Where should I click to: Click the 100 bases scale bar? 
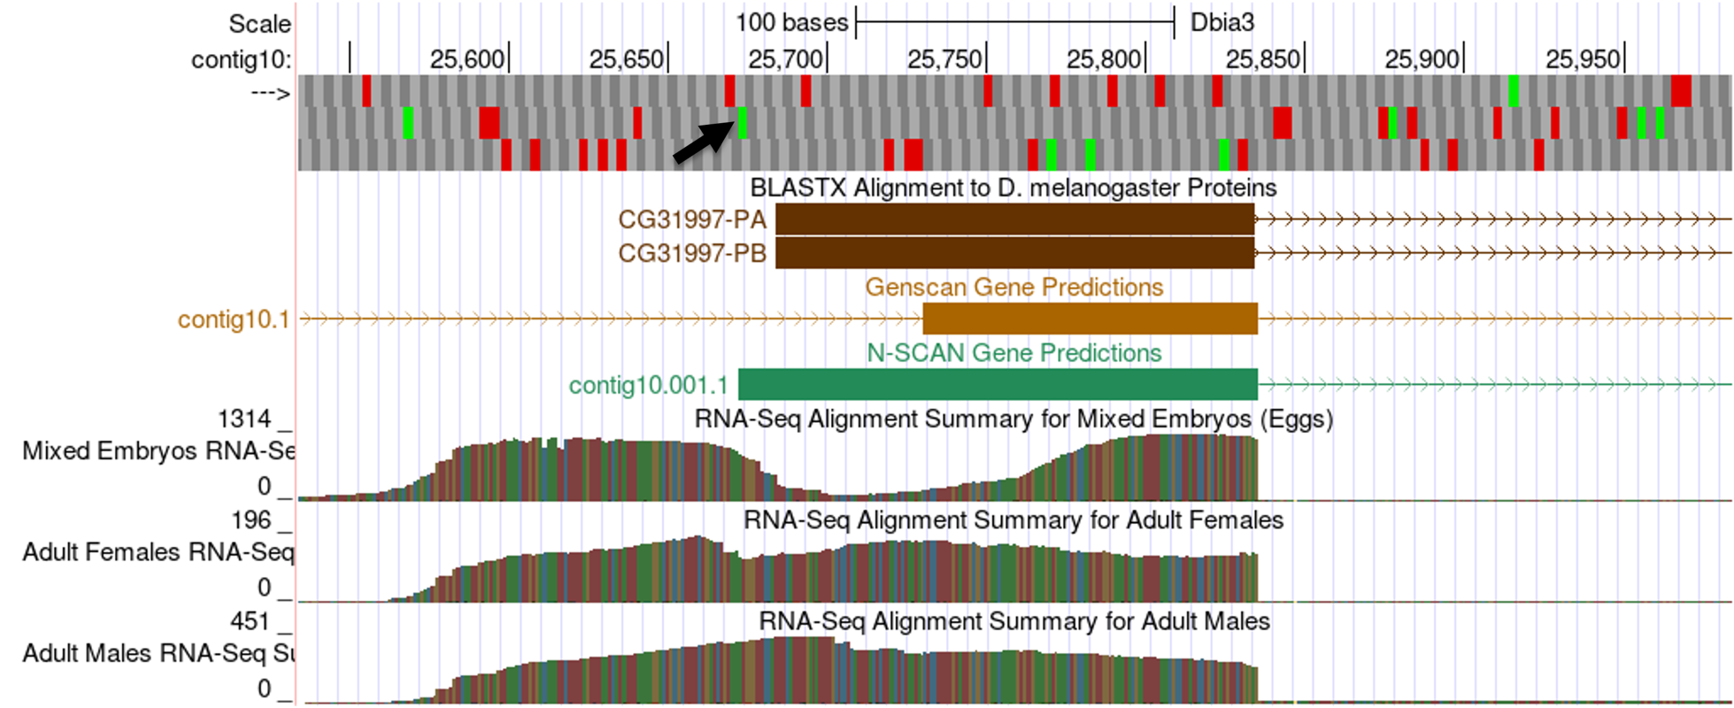pyautogui.click(x=1015, y=23)
